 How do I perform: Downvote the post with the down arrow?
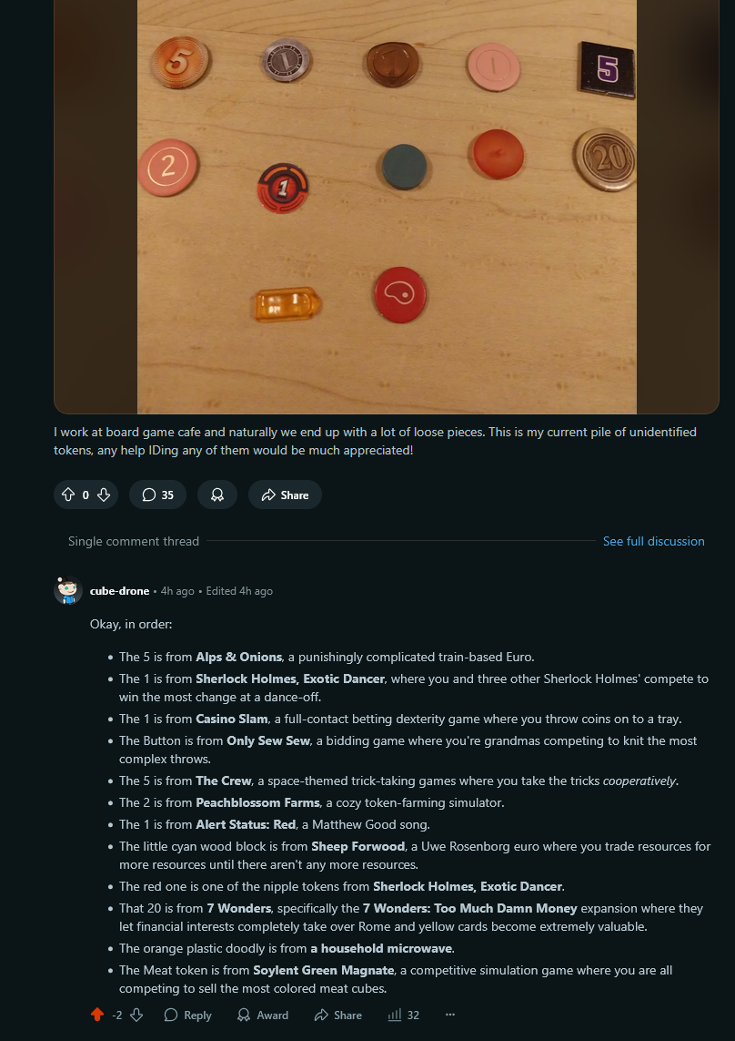pyautogui.click(x=104, y=495)
